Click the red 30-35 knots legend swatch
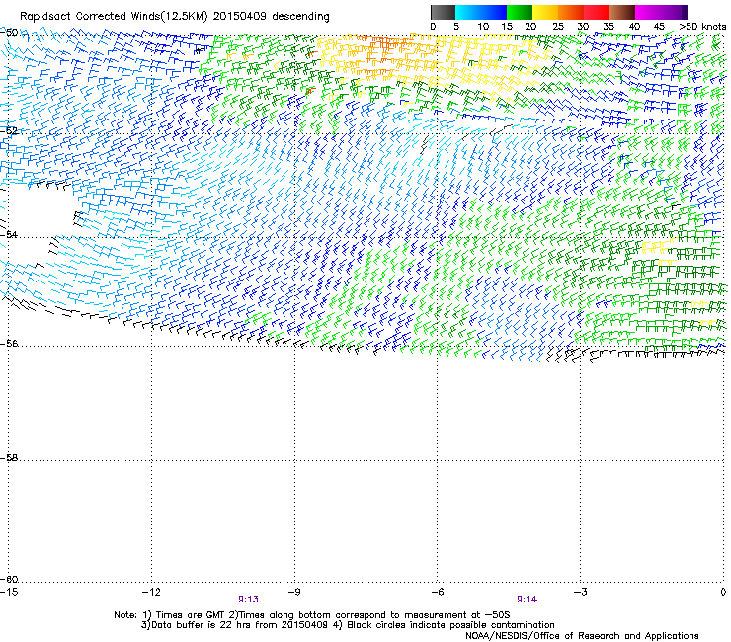Viewport: 731px width, 642px height. tap(597, 12)
